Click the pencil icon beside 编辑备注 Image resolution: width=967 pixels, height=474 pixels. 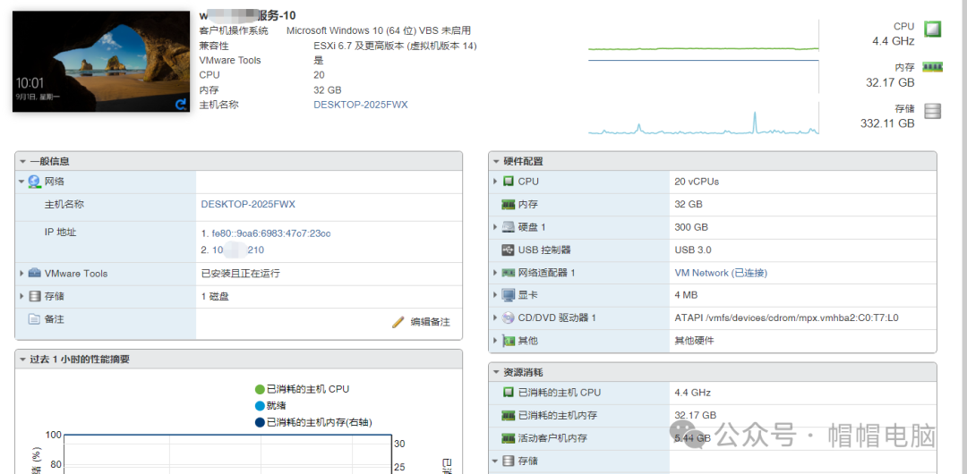pos(398,322)
